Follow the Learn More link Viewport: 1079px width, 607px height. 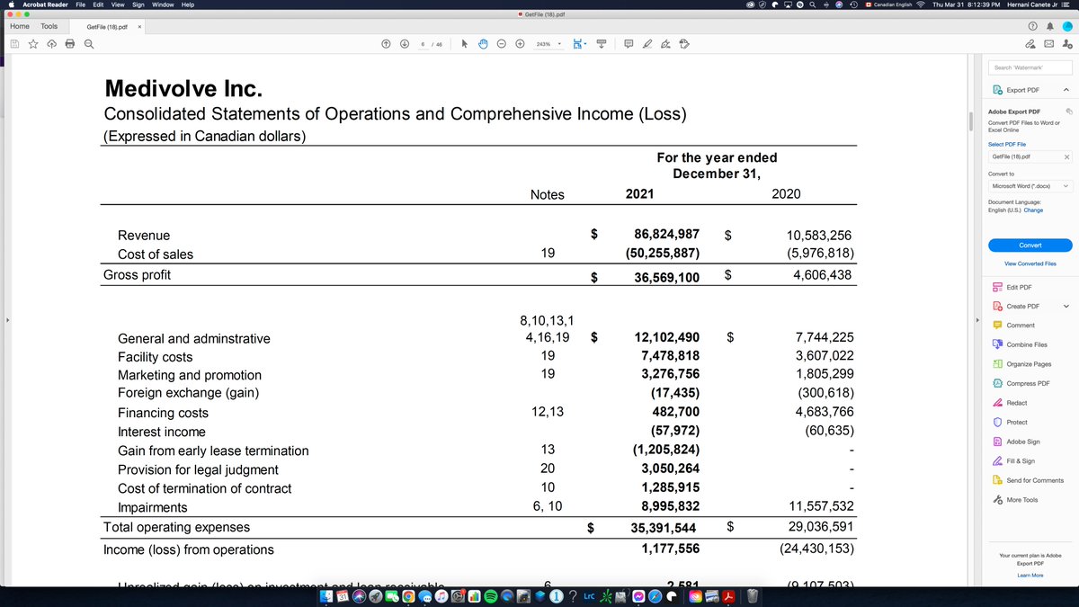[x=1030, y=575]
